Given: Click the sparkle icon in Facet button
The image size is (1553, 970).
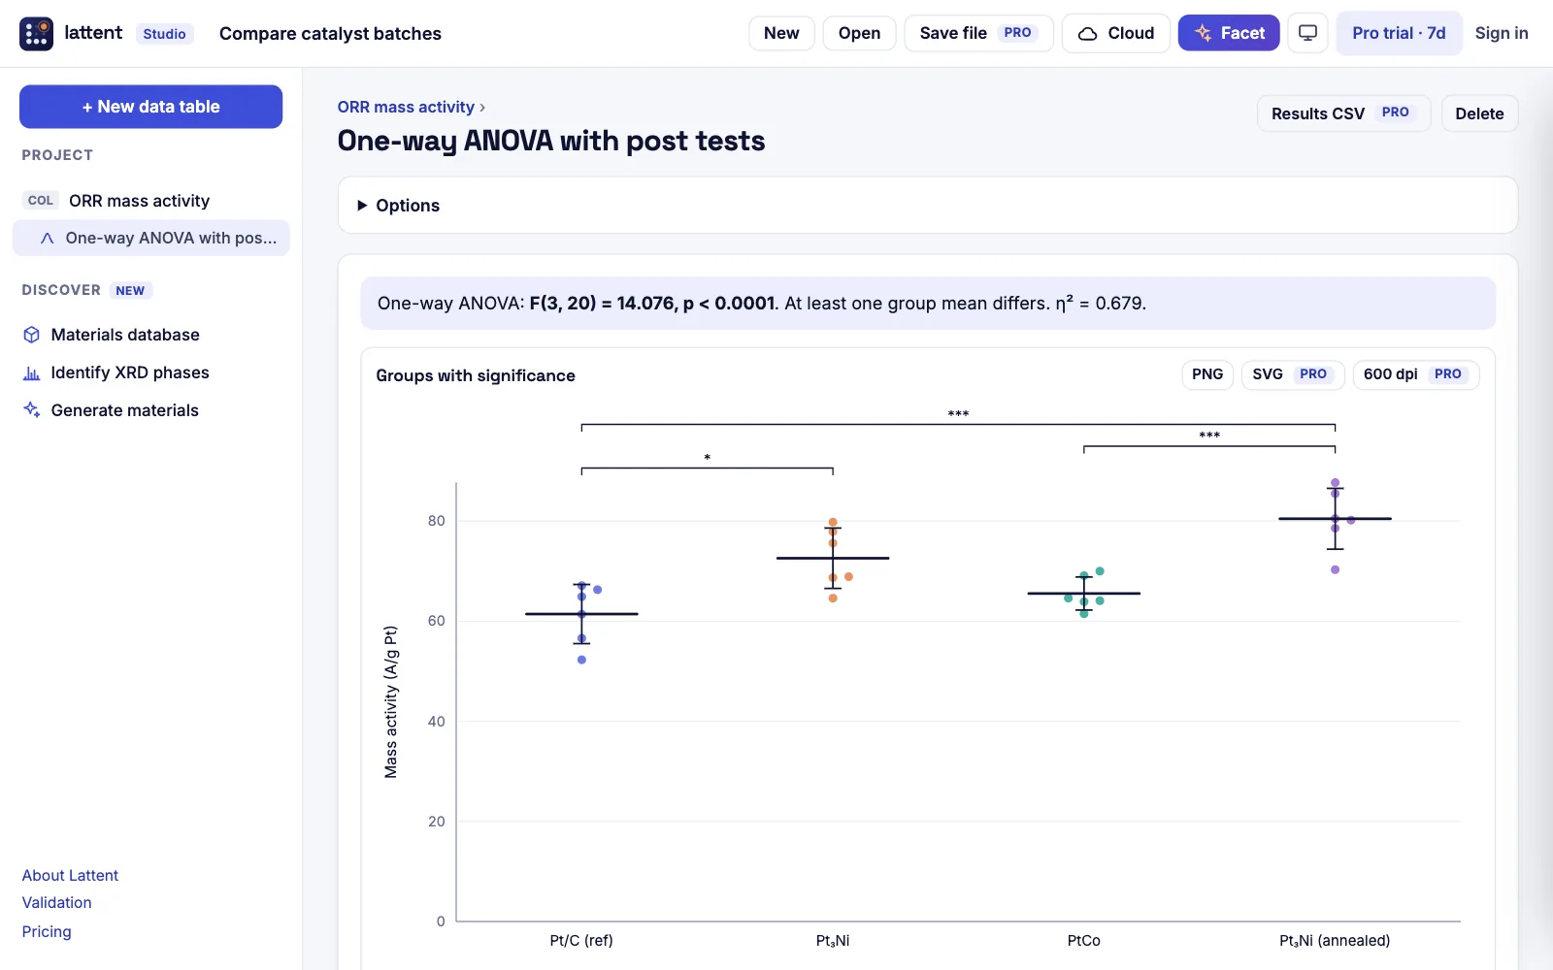Looking at the screenshot, I should [1204, 33].
